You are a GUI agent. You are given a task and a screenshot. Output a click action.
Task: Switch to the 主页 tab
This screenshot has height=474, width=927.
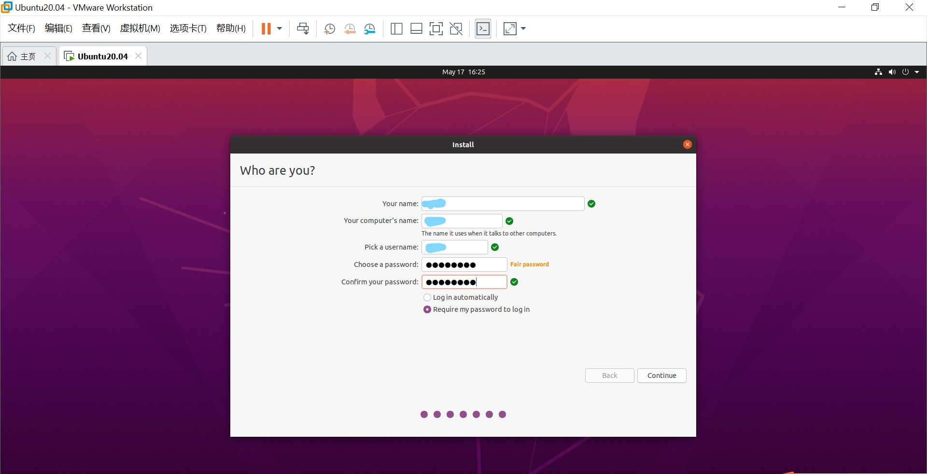point(28,56)
